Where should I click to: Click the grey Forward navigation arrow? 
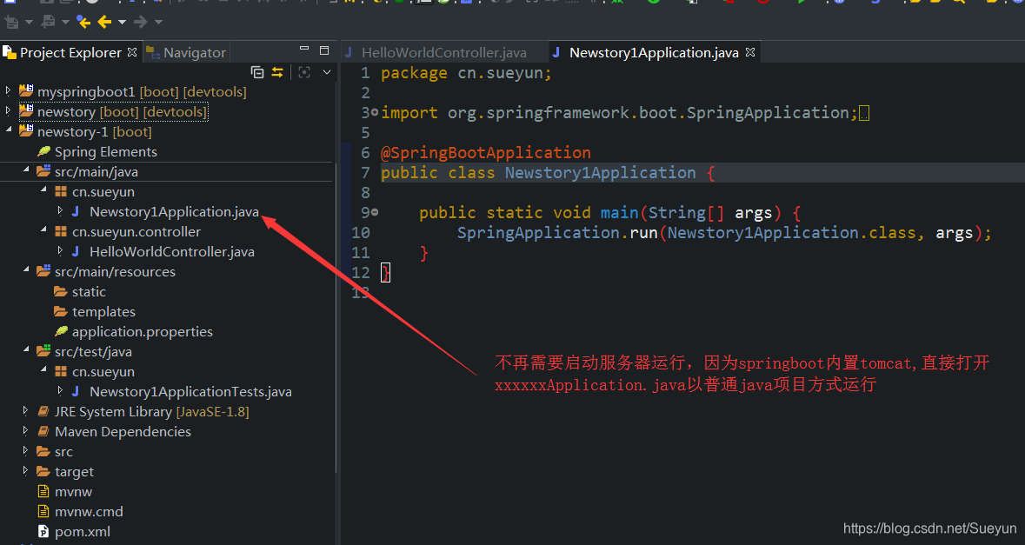141,23
